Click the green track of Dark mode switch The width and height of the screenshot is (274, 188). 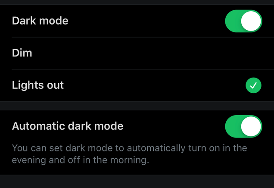(x=233, y=21)
